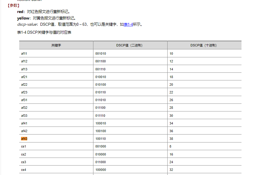Click binary value 001100
Screen dimensions: 261x175
click(100, 61)
